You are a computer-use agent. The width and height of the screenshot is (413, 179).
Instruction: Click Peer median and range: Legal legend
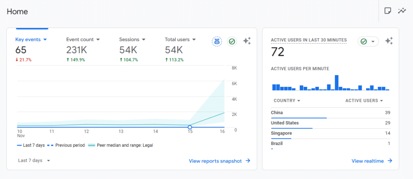[121, 145]
